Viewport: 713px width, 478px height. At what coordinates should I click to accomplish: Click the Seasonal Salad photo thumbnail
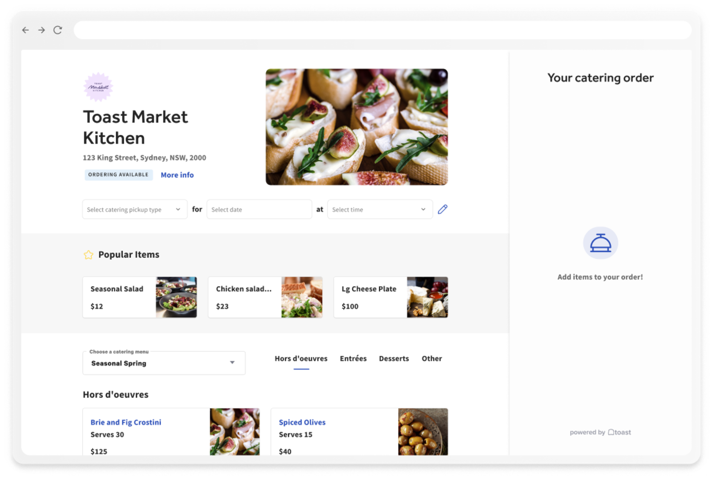176,297
